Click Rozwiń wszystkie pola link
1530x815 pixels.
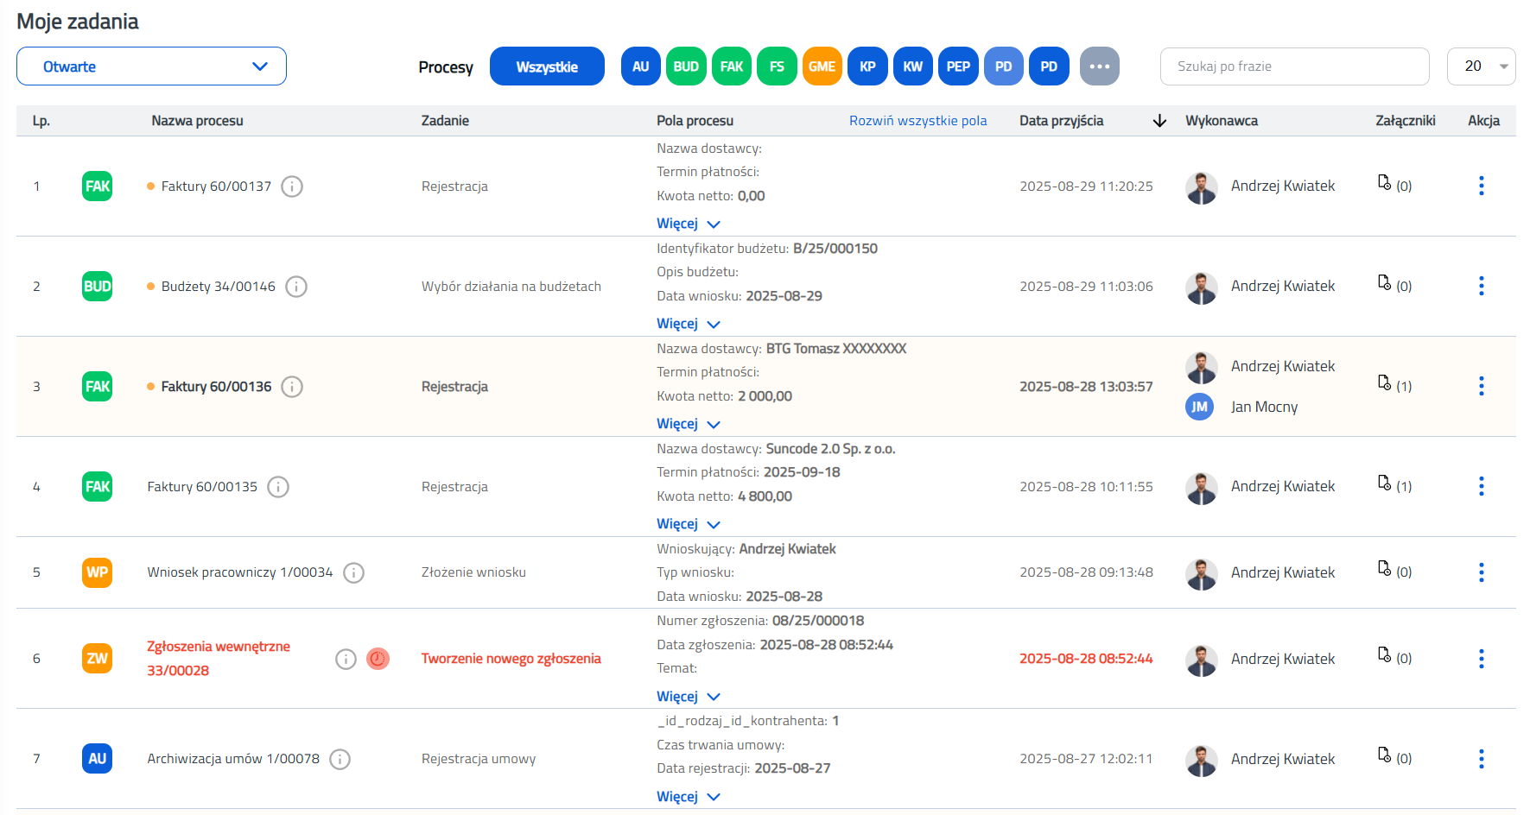click(917, 121)
